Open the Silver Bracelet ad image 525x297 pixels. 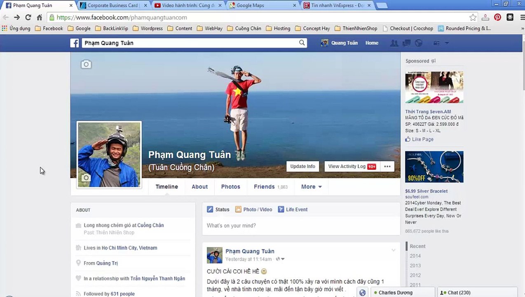[x=434, y=167]
